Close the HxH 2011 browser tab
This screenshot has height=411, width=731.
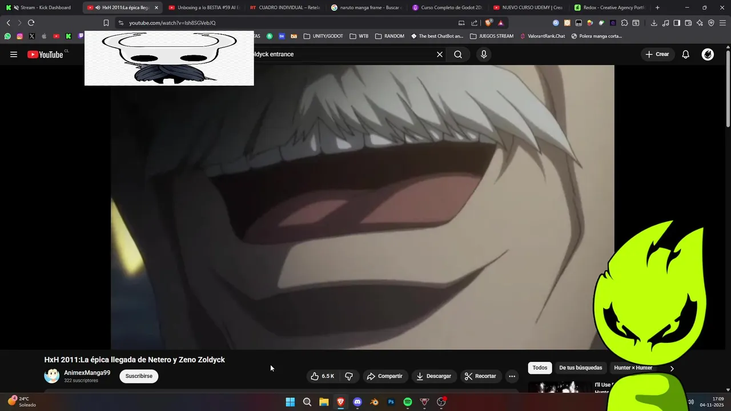(x=156, y=7)
